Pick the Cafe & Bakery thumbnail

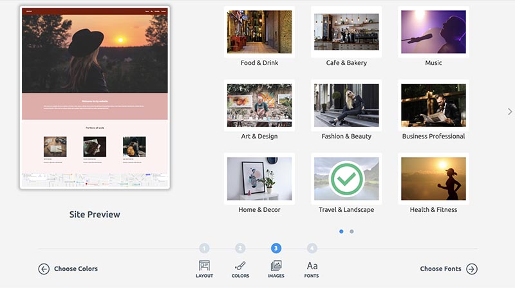click(x=346, y=32)
